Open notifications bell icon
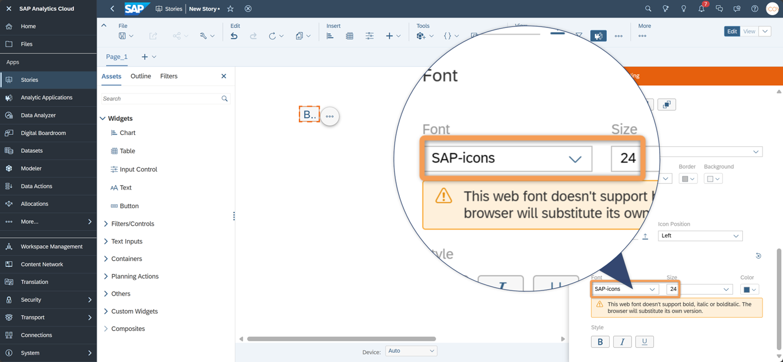This screenshot has height=362, width=783. (x=701, y=9)
